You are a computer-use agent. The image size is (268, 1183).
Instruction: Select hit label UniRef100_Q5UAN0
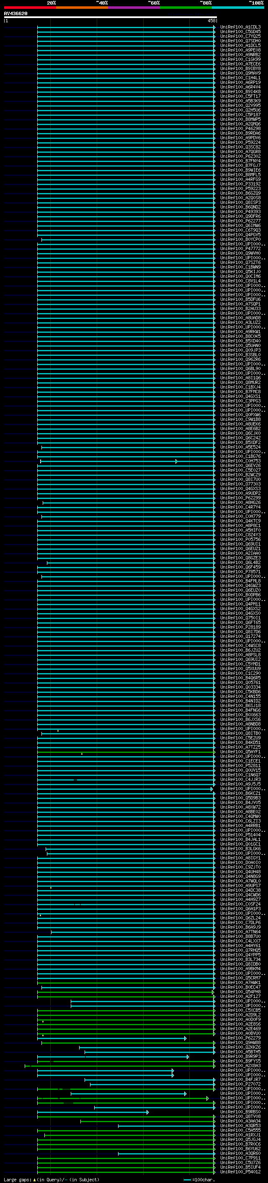coord(240,345)
